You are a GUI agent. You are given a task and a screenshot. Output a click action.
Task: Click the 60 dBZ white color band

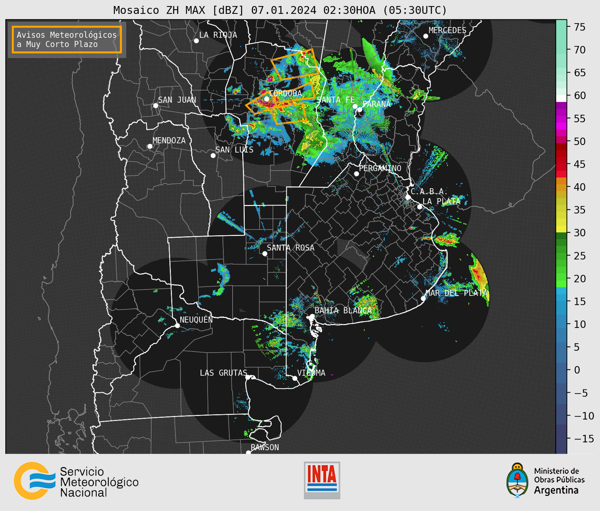(x=561, y=98)
